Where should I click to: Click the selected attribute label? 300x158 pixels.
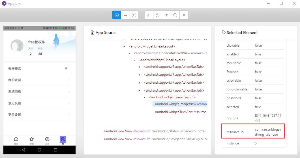[233, 107]
